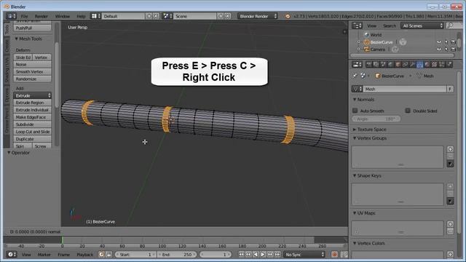Delete the Default screen layout
This screenshot has height=262, width=466.
156,16
